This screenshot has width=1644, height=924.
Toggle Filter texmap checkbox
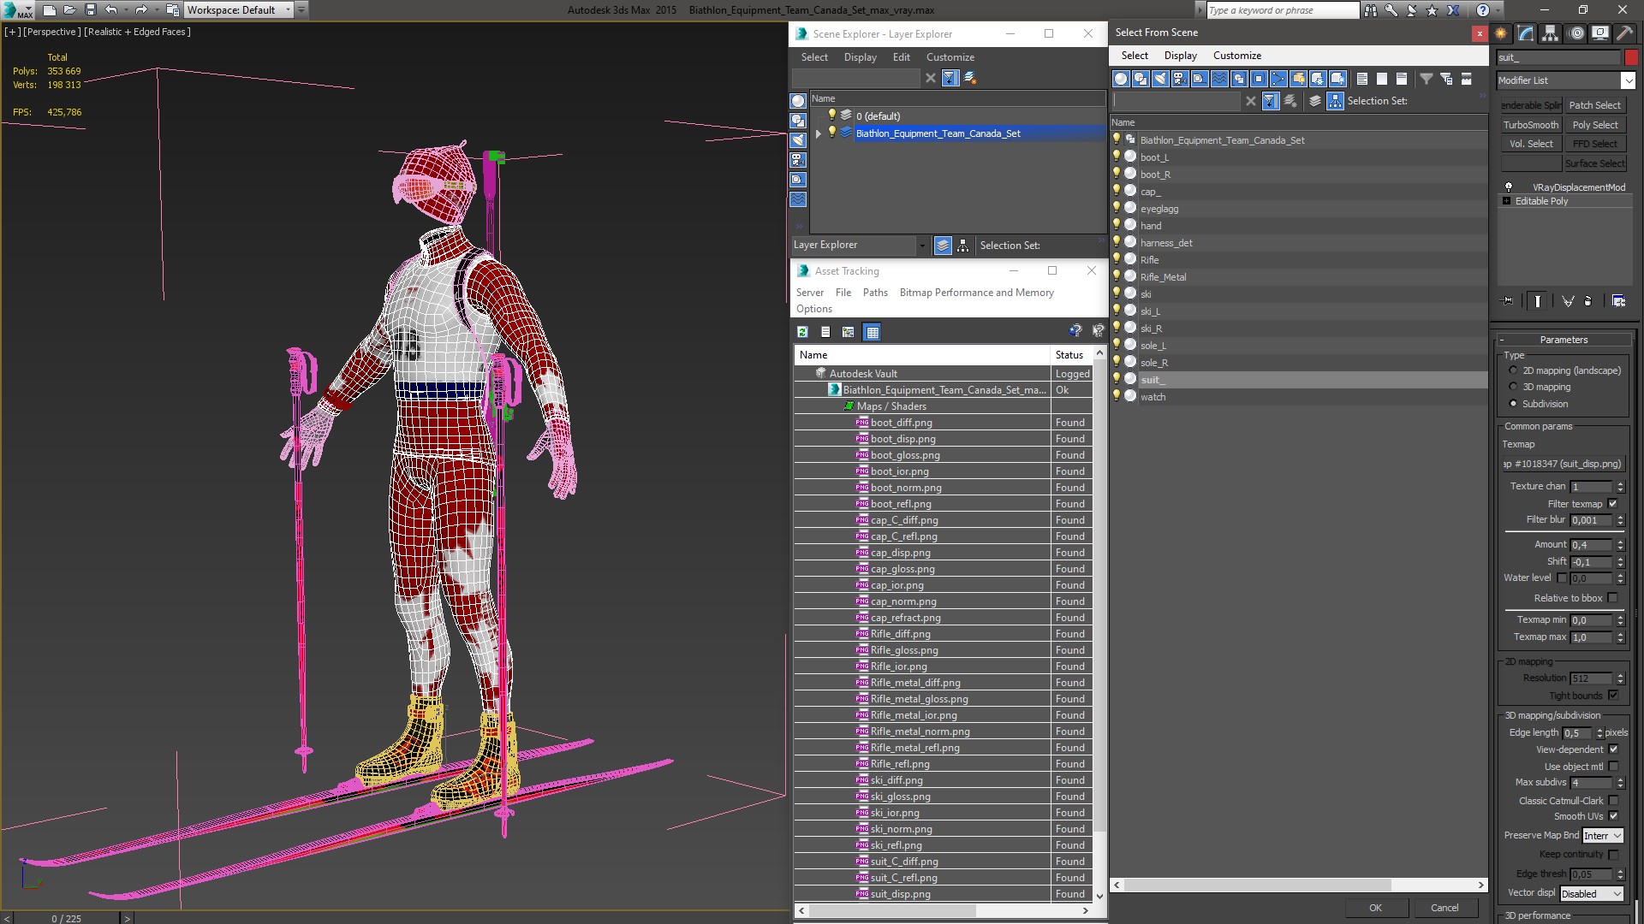click(x=1613, y=504)
